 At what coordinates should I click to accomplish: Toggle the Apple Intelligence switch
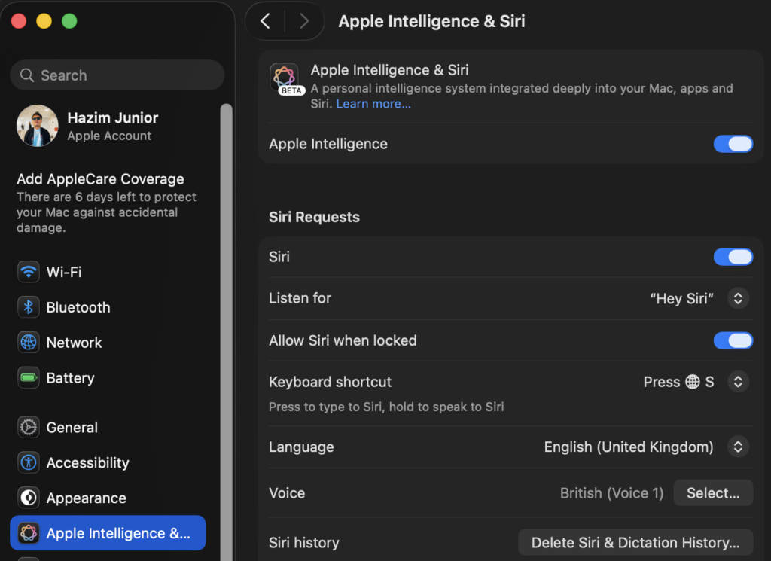click(x=733, y=144)
